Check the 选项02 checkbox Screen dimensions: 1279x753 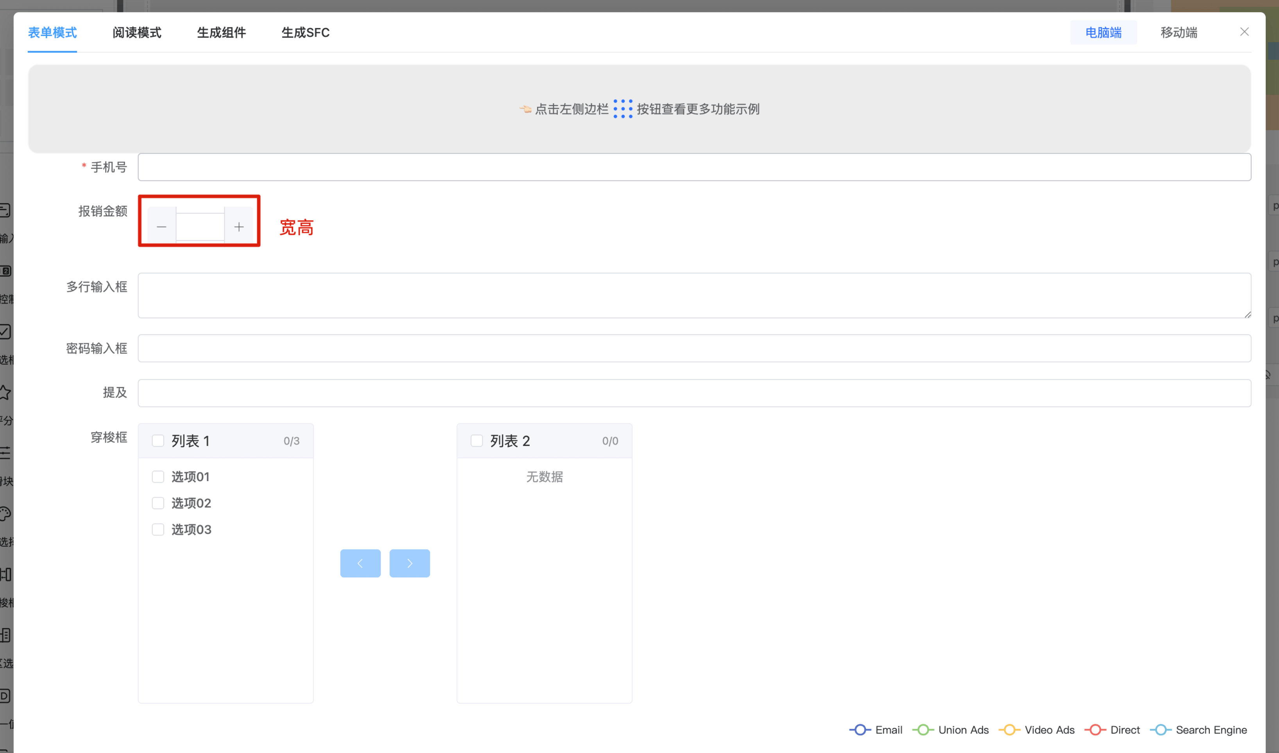click(158, 503)
